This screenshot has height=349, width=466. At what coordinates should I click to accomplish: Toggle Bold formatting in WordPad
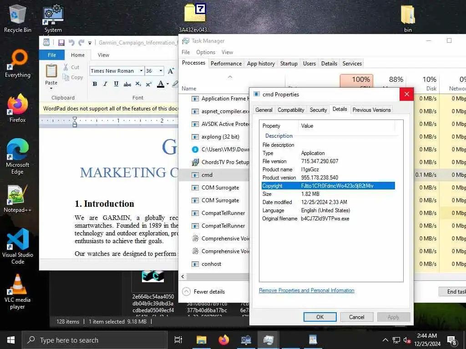click(x=95, y=84)
